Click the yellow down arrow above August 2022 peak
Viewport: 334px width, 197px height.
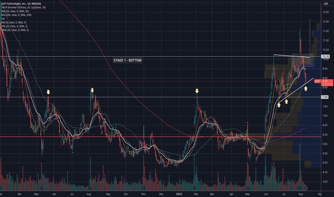coord(92,90)
